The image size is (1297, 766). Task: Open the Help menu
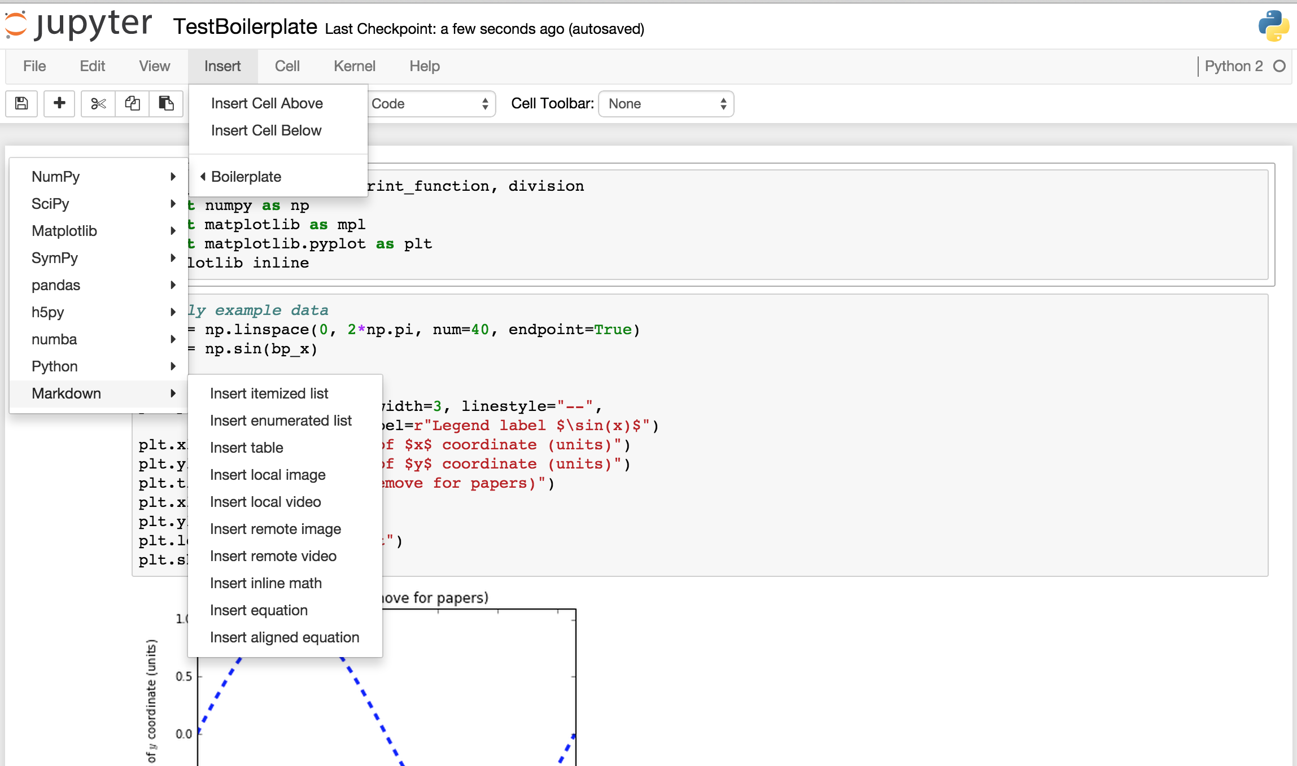[x=425, y=66]
